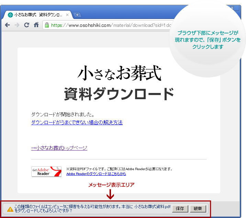Click the 小さなお葬式 logo heading

point(119,73)
